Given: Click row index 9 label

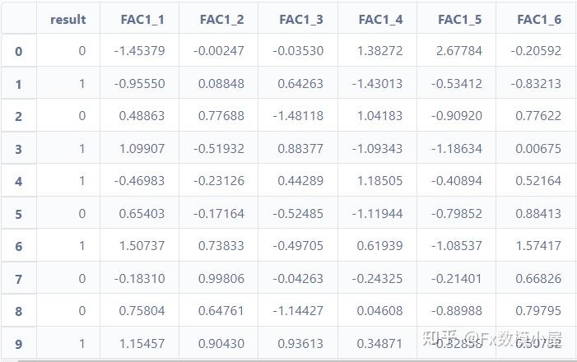Looking at the screenshot, I should click(18, 344).
